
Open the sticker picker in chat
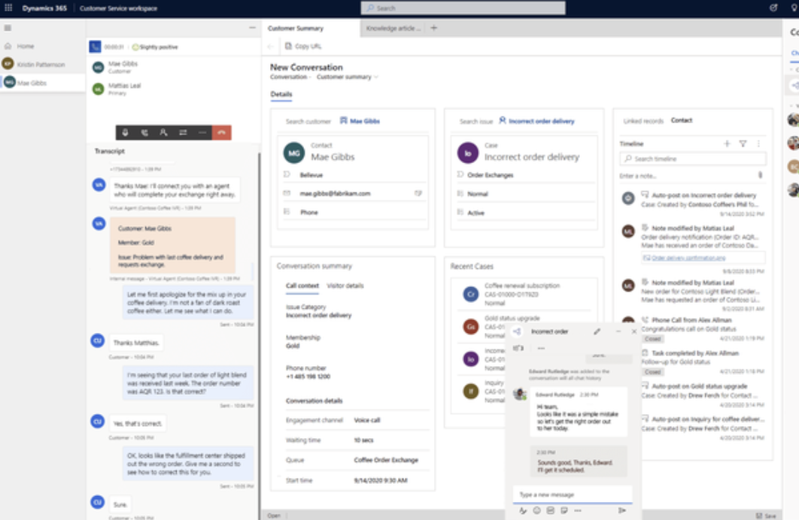click(564, 510)
